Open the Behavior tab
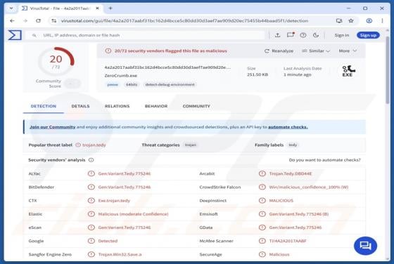The width and height of the screenshot is (394, 264). tap(156, 106)
